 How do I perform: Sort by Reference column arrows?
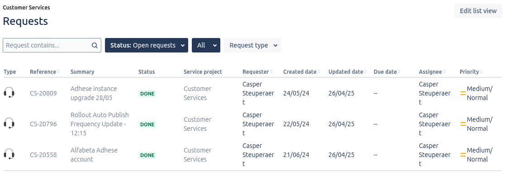[x=58, y=71]
